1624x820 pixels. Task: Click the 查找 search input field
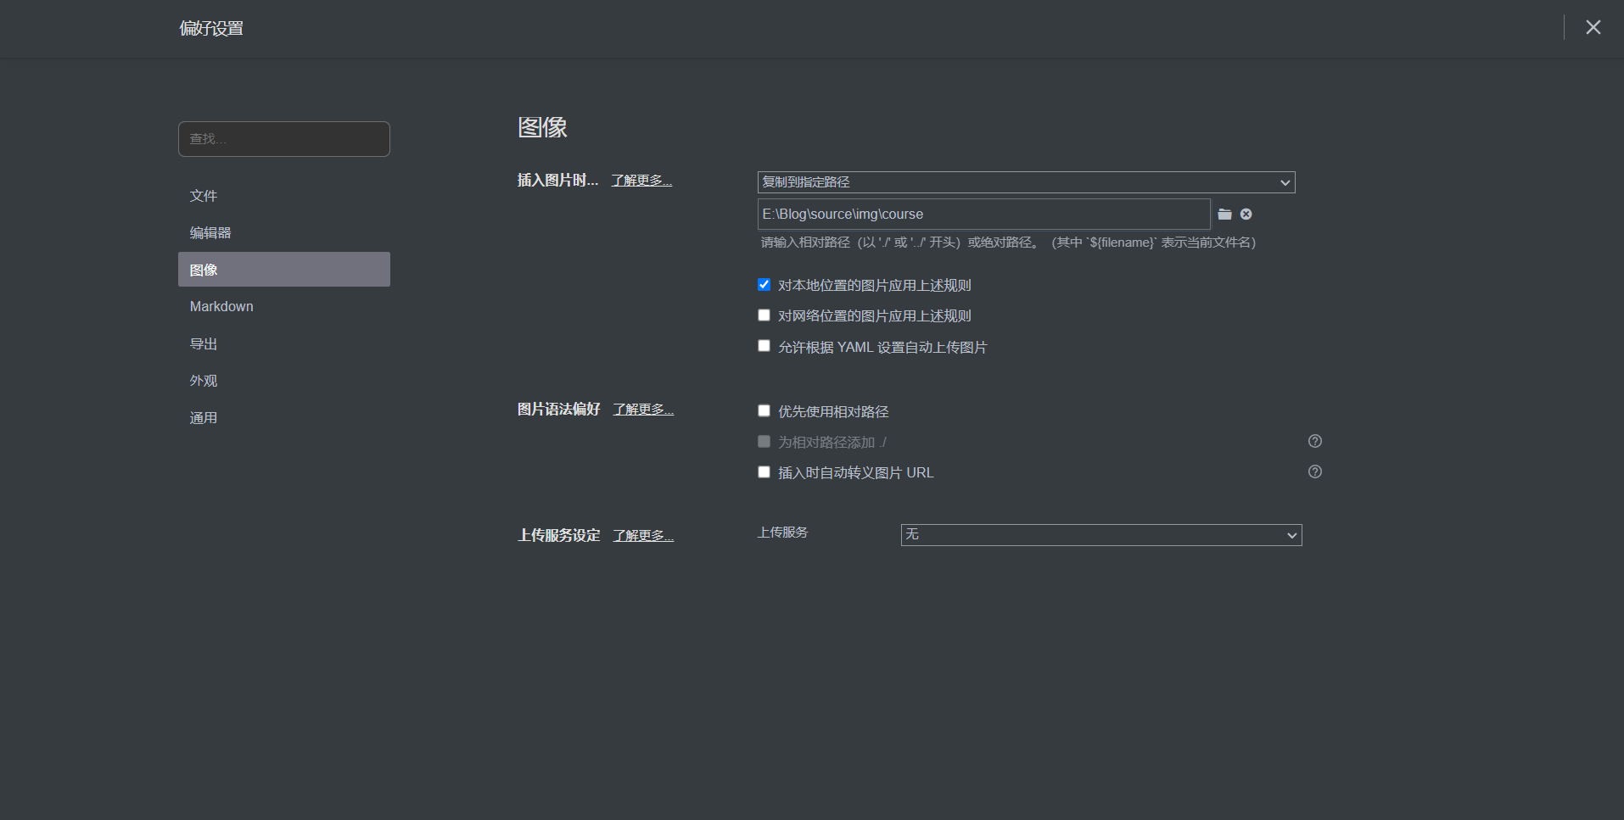click(x=284, y=139)
